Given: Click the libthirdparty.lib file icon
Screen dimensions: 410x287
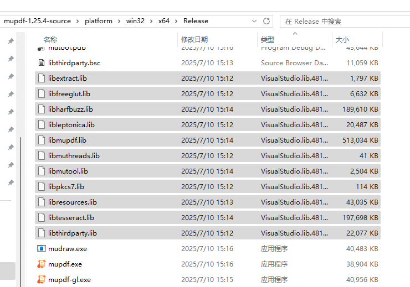Looking at the screenshot, I should tap(42, 233).
